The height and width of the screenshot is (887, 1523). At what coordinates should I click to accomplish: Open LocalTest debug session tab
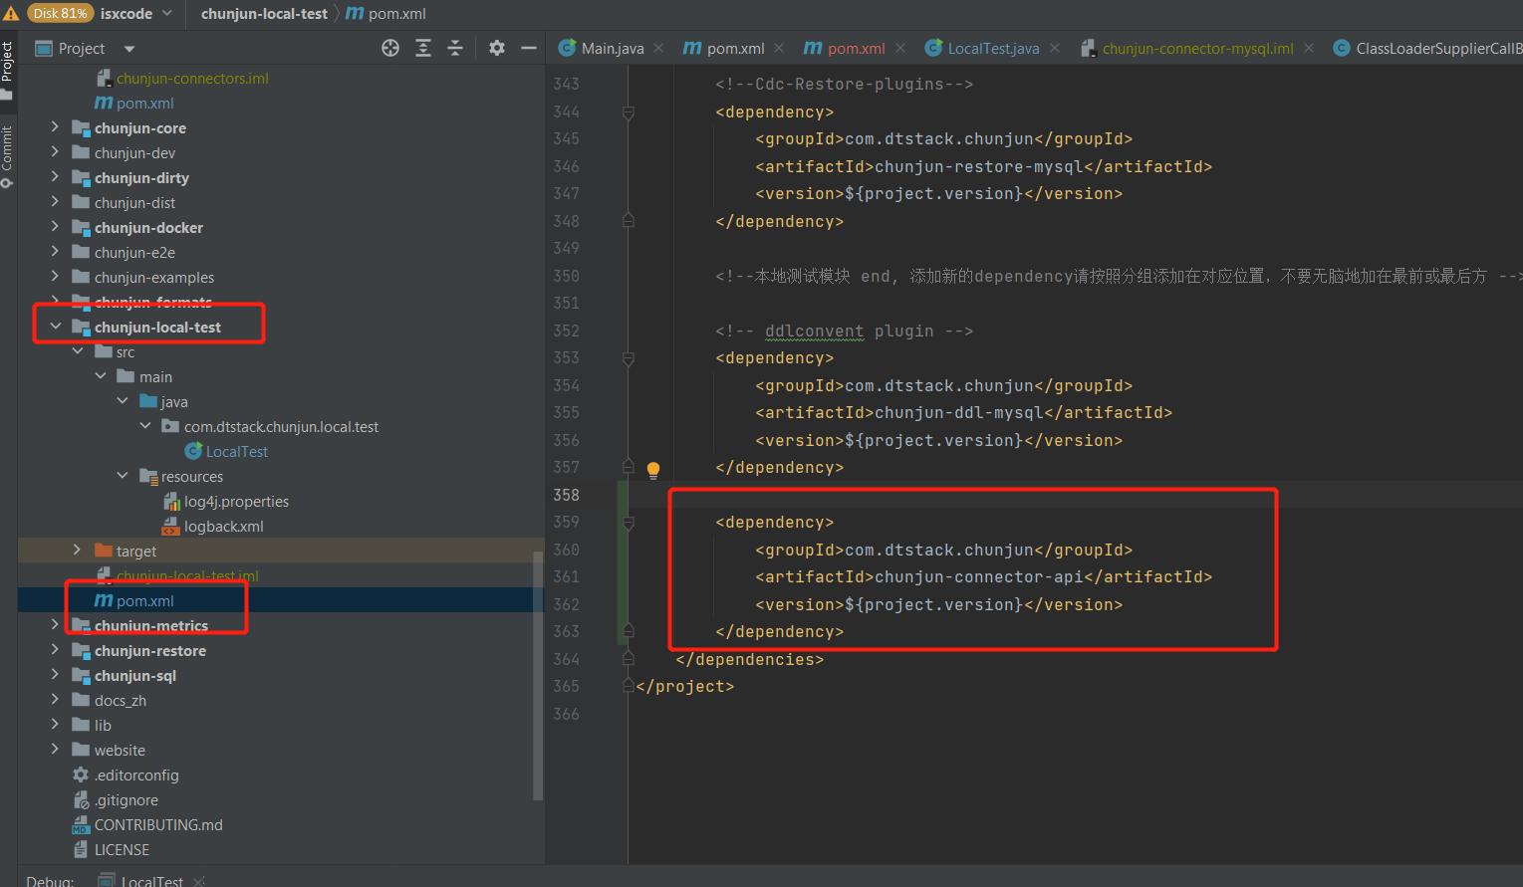coord(151,880)
